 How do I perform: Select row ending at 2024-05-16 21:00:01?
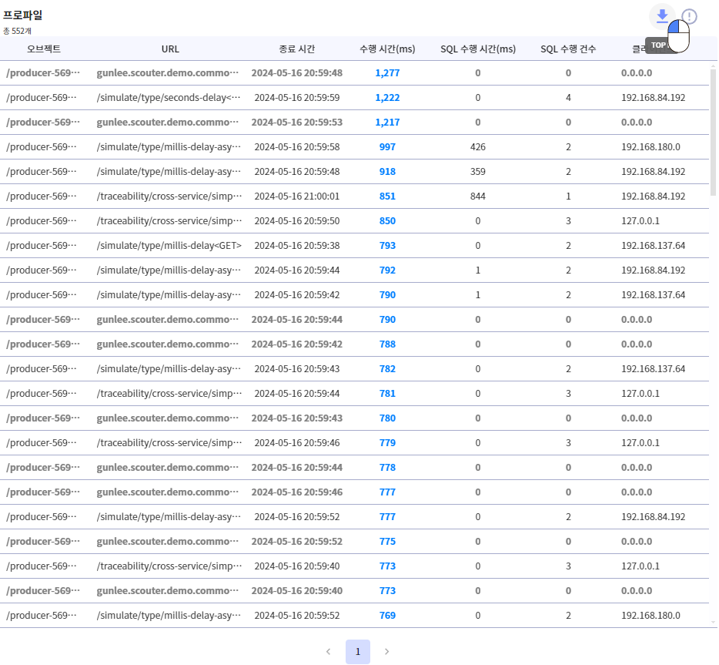[296, 196]
